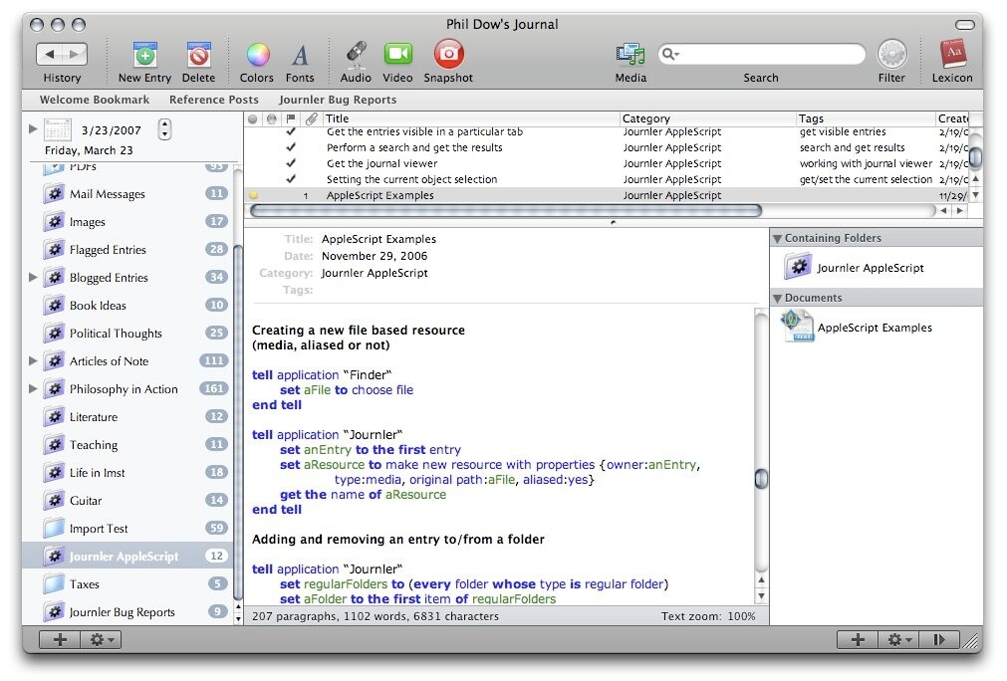Open the Media browser
1007x681 pixels.
(x=629, y=55)
